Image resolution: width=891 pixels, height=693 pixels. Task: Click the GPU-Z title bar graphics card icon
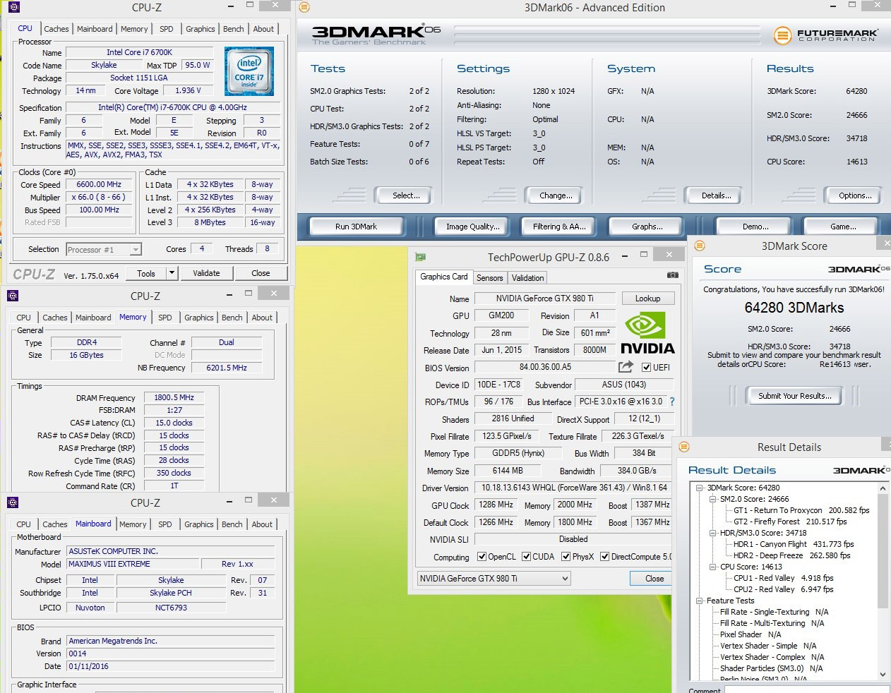pos(421,257)
